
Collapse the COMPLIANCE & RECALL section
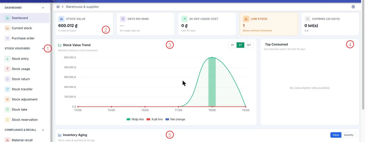pos(43,130)
